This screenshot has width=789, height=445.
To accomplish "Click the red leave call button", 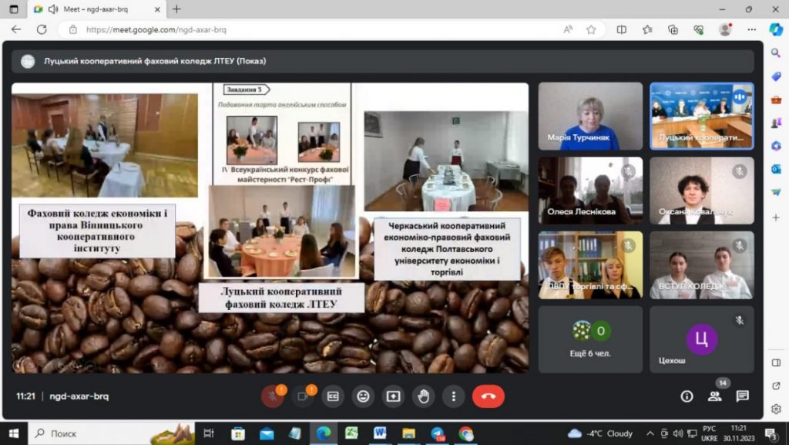I will pyautogui.click(x=488, y=396).
